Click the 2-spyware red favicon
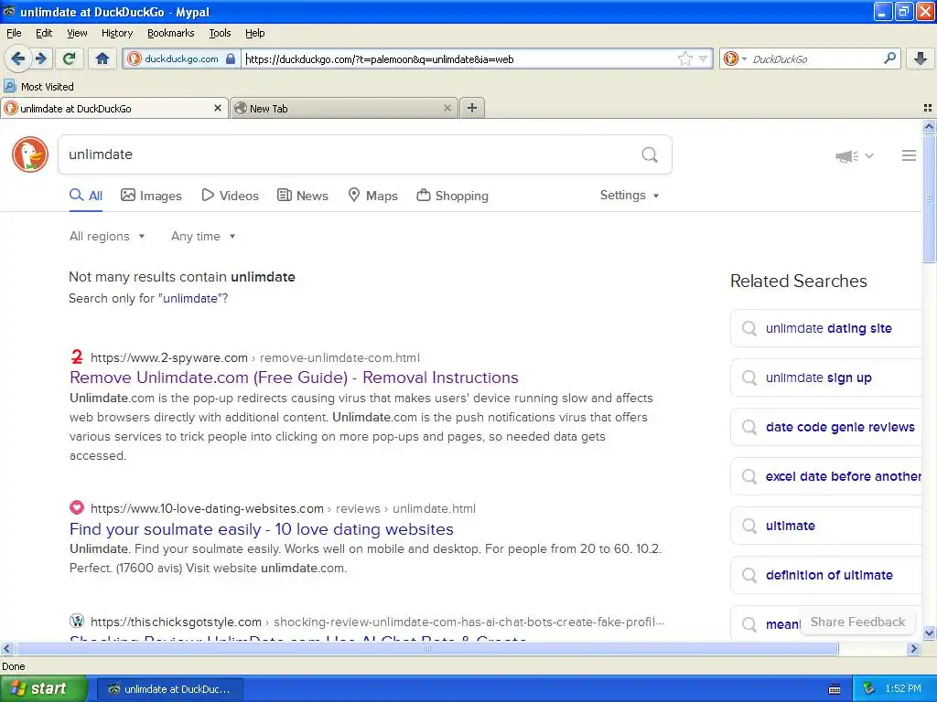 coord(77,357)
